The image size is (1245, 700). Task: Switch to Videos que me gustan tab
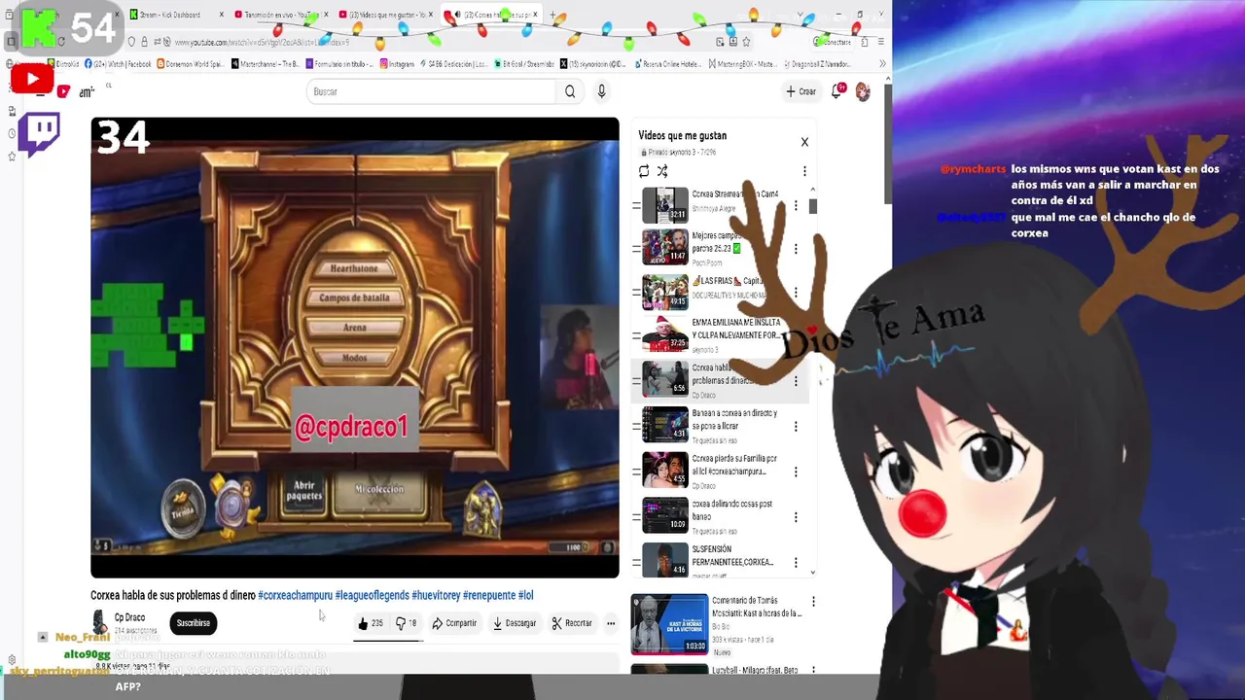pos(385,15)
